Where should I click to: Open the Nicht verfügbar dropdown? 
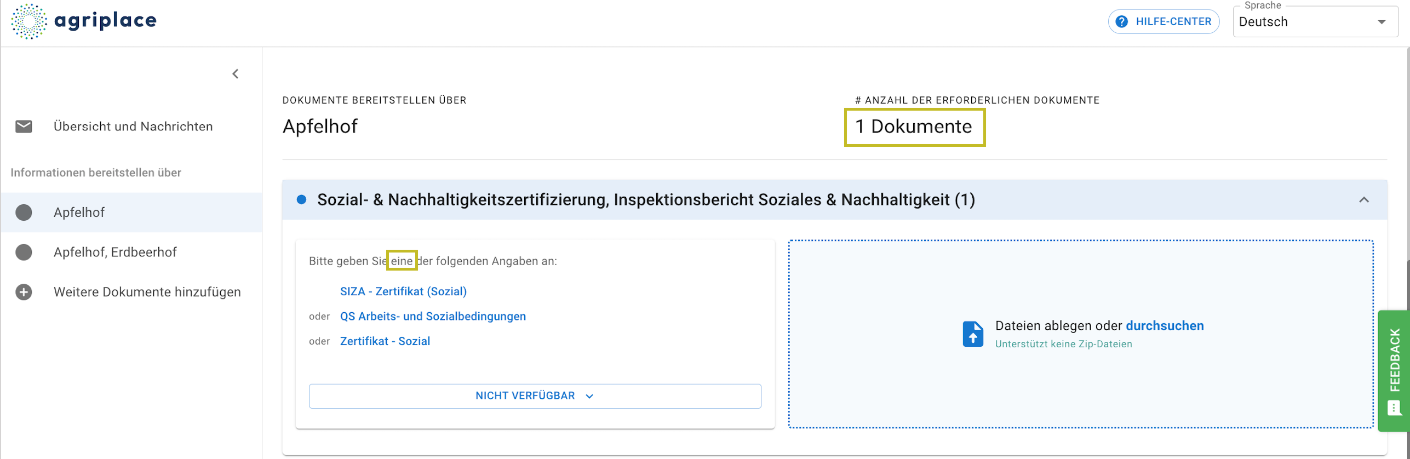[x=535, y=396]
